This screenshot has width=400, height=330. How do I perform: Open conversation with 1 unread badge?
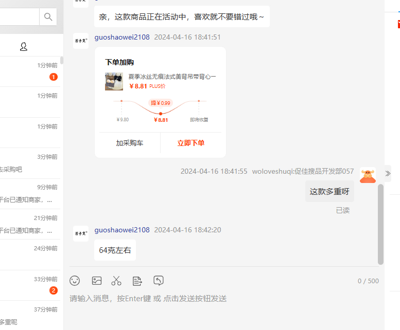(31, 71)
